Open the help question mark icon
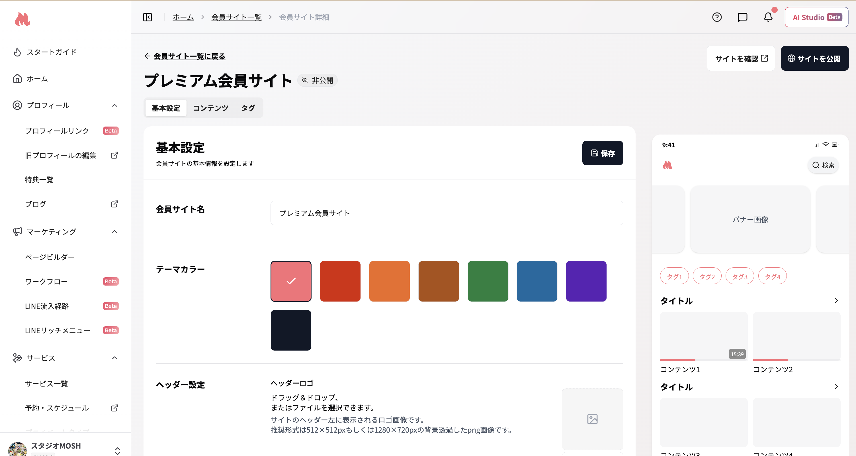The width and height of the screenshot is (856, 456). click(x=717, y=17)
